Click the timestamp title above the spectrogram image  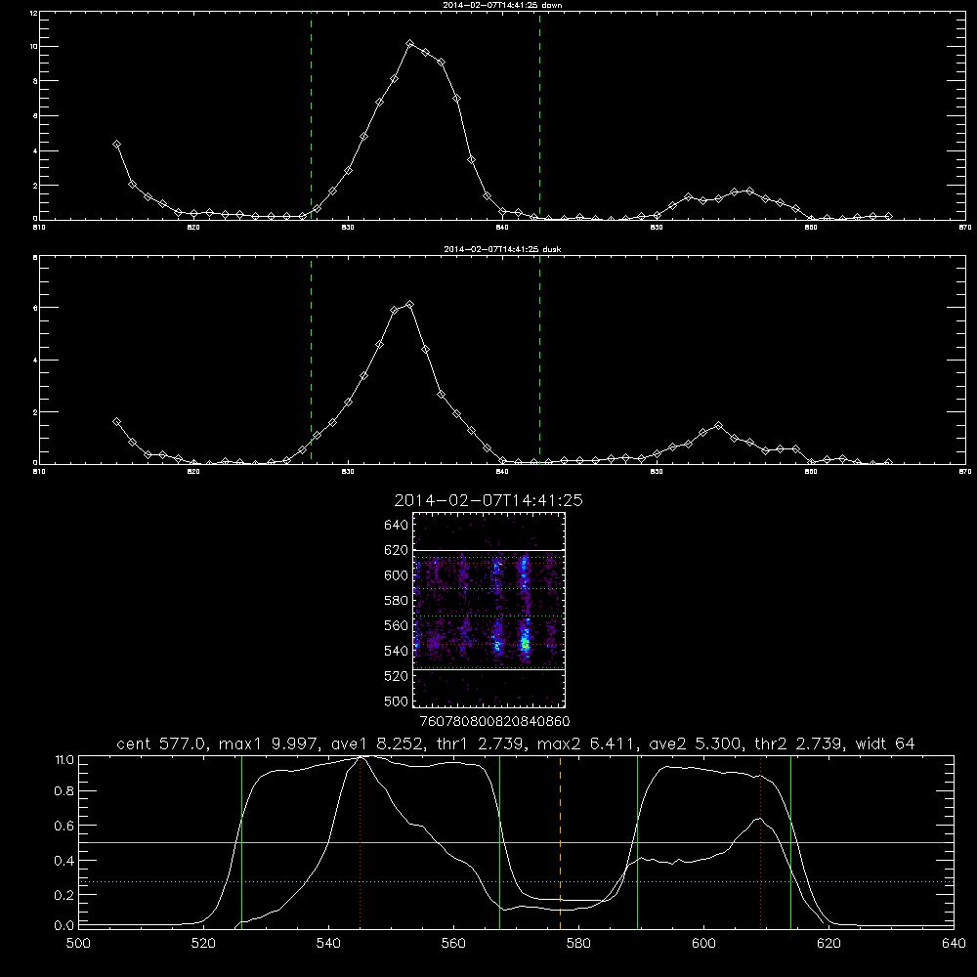[x=488, y=500]
